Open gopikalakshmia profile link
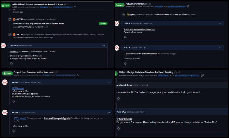229x138 pixels. click(124, 85)
